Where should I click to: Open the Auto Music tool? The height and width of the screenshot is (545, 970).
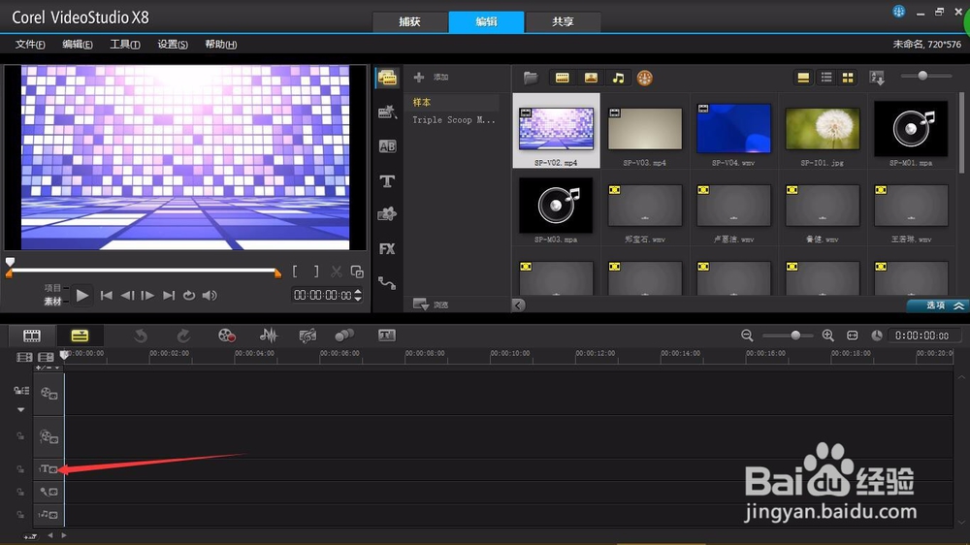[x=307, y=336]
